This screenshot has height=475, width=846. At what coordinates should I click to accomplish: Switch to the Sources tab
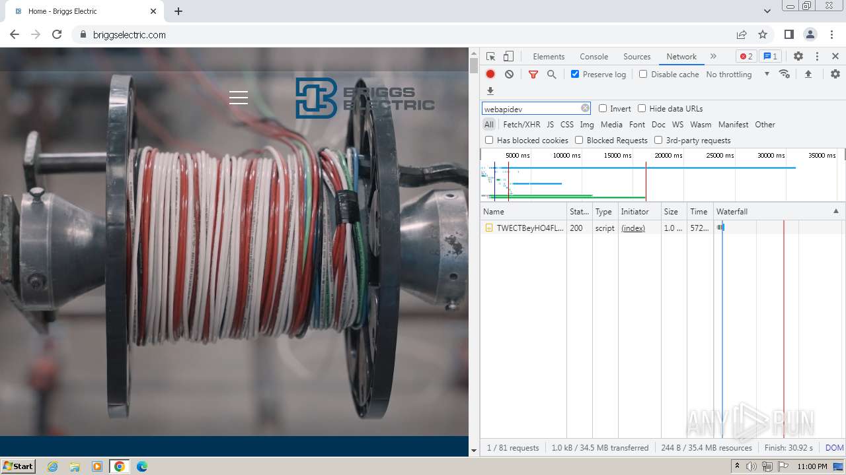coord(637,56)
